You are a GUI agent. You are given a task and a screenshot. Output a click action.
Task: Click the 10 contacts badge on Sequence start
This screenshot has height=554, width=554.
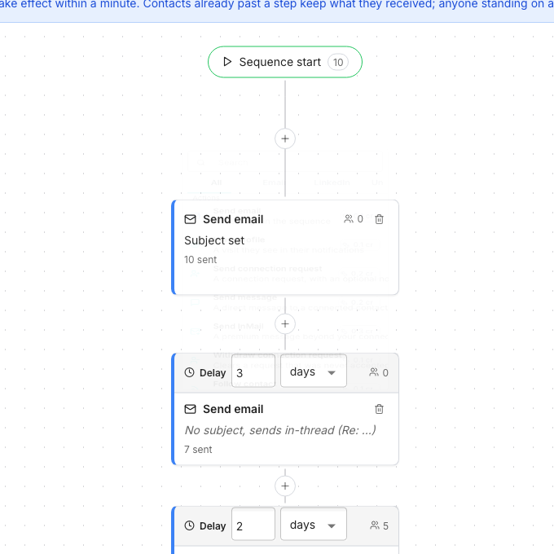[338, 62]
